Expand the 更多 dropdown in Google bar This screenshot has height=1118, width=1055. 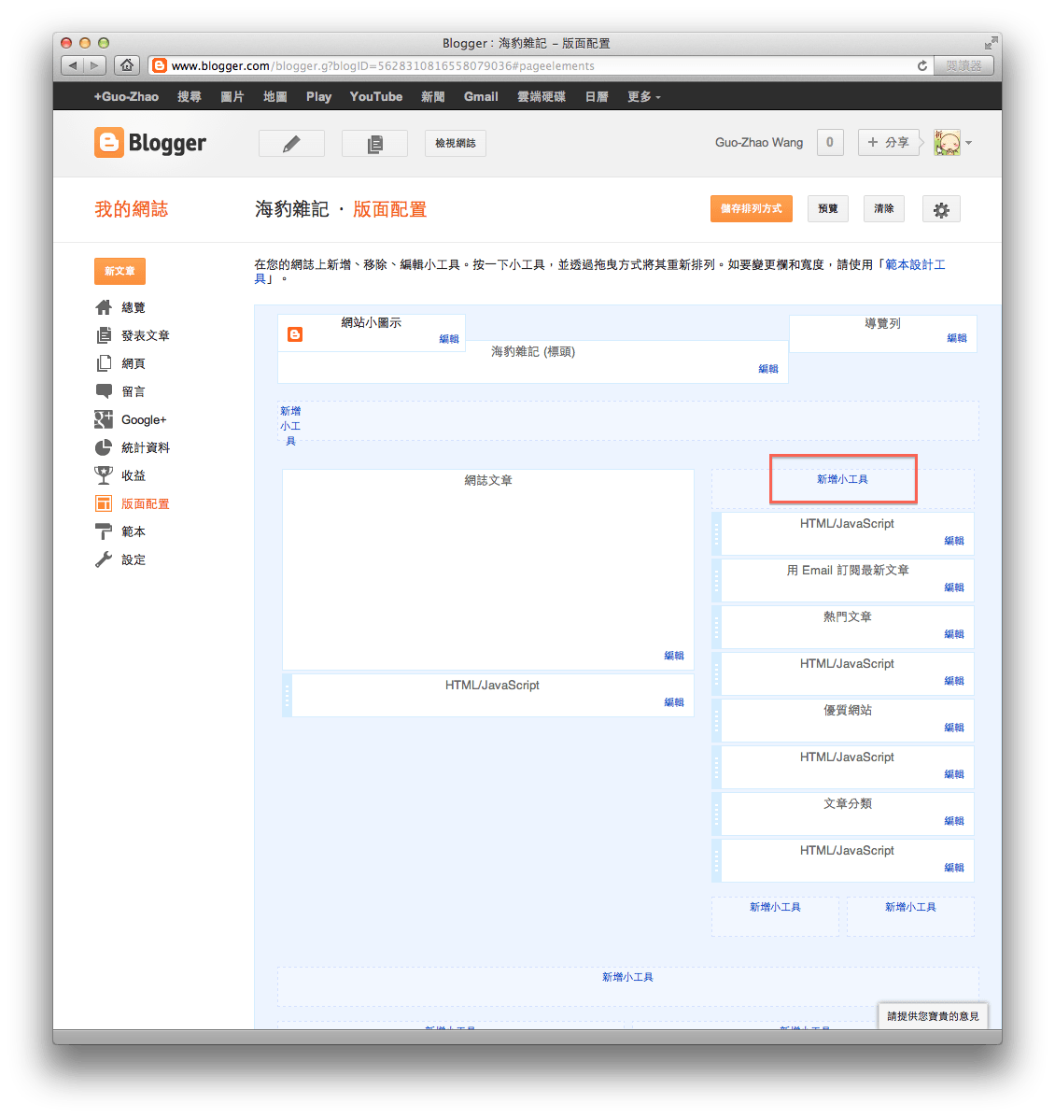pos(642,96)
